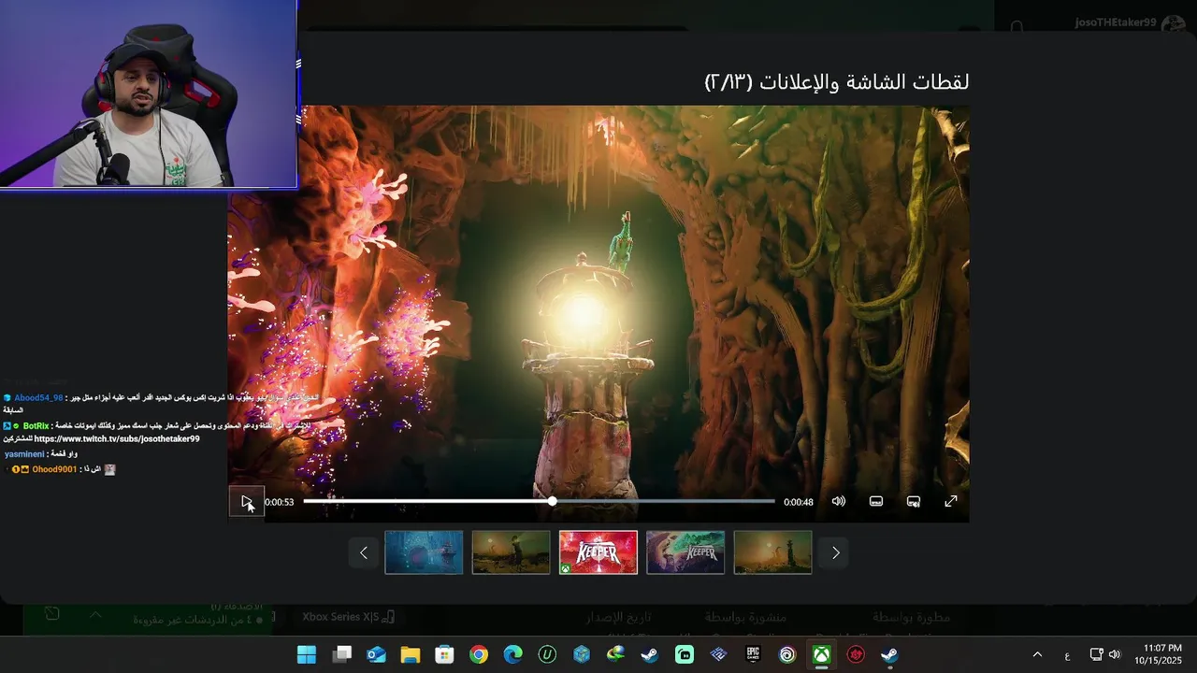This screenshot has width=1197, height=673.
Task: Select the green-purple Keeper logo thumbnail
Action: click(685, 552)
